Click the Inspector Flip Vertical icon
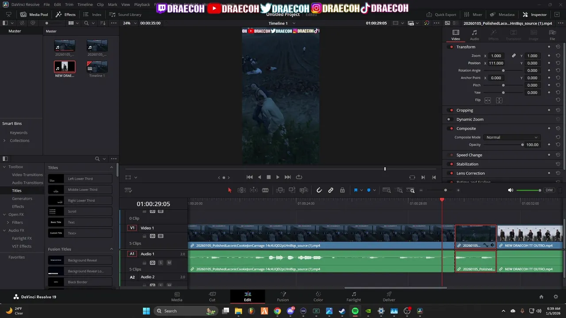566x318 pixels. (499, 100)
